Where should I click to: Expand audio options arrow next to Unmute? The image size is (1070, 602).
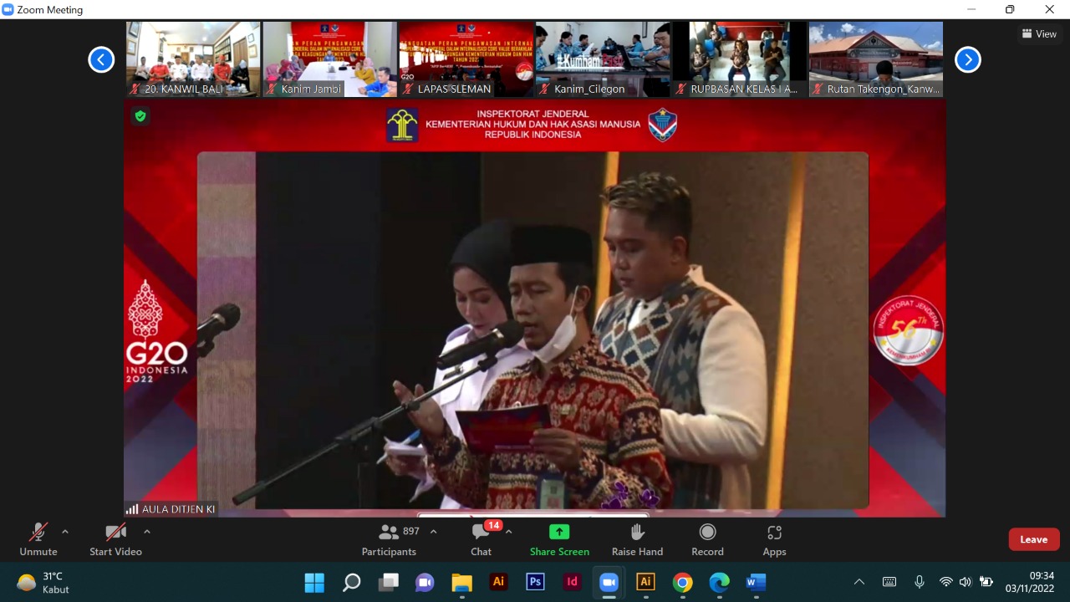coord(65,532)
